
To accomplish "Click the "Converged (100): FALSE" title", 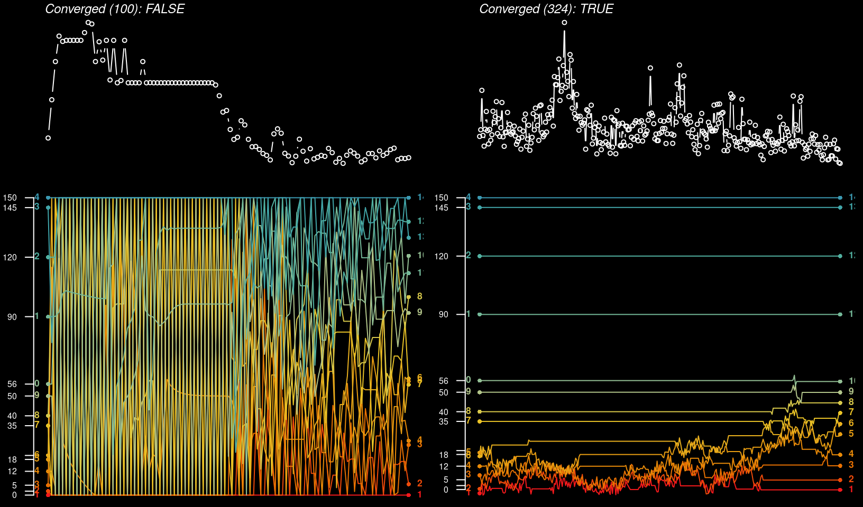I will coord(115,9).
